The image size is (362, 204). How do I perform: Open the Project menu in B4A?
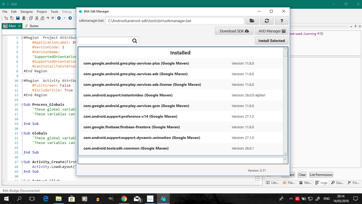point(42,12)
